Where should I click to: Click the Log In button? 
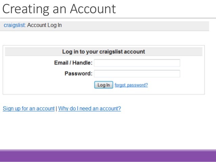pyautogui.click(x=104, y=85)
